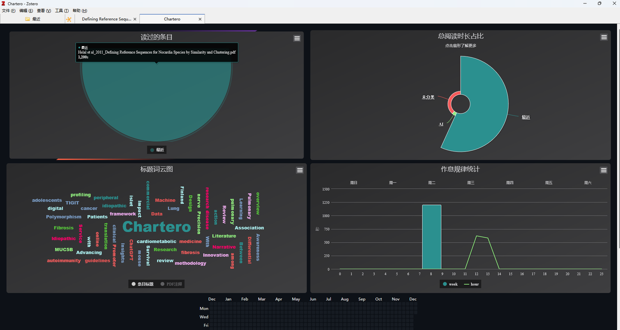The height and width of the screenshot is (330, 620).
Task: Click the 点击扇形了解更多 subtitle
Action: pyautogui.click(x=461, y=46)
